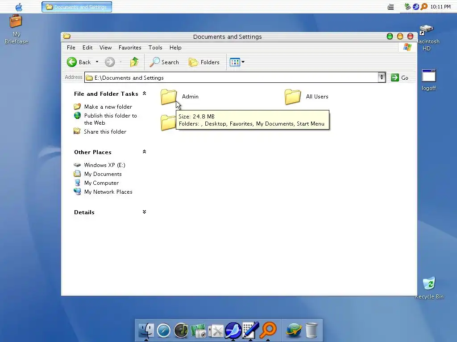Click the Share this folder icon
Screen dimensions: 457x342
point(77,131)
